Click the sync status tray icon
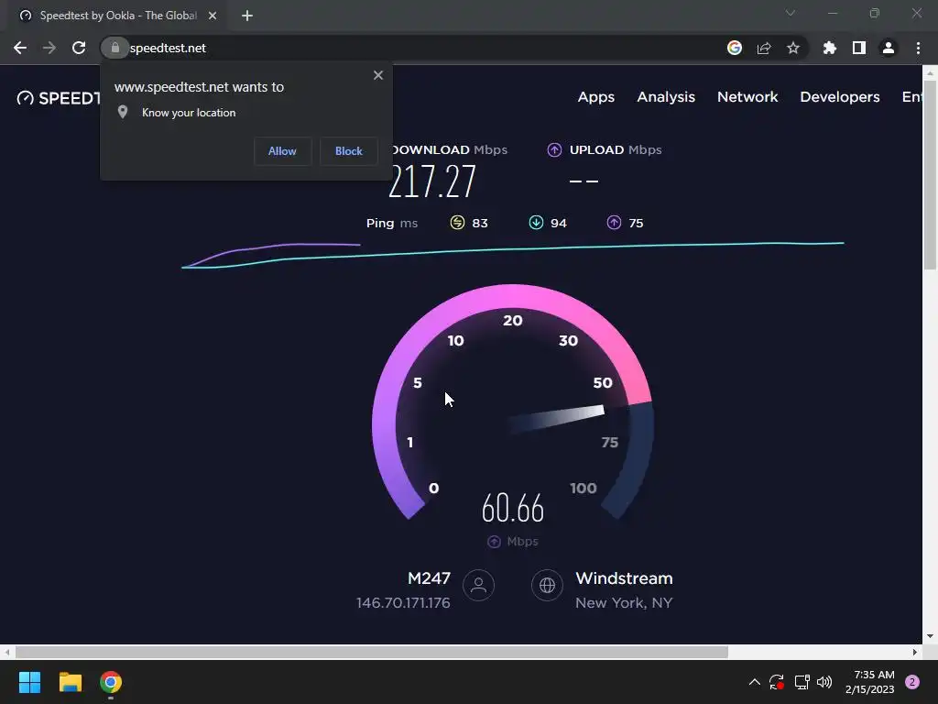 click(777, 682)
